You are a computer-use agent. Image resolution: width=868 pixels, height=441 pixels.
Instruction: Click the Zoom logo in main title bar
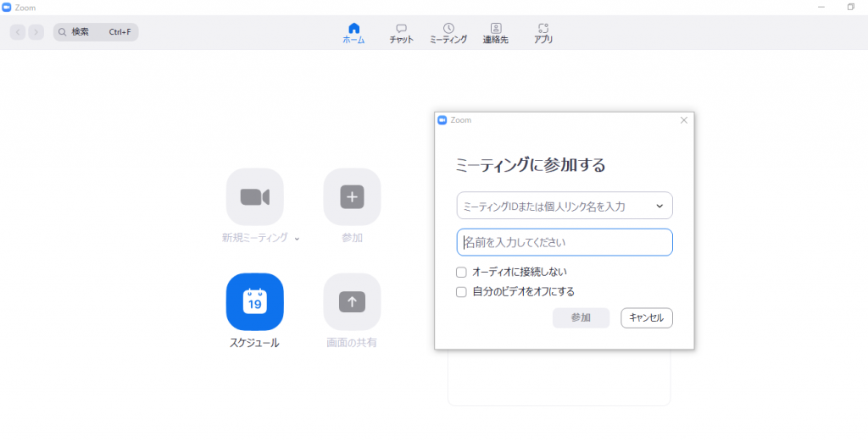tap(7, 7)
